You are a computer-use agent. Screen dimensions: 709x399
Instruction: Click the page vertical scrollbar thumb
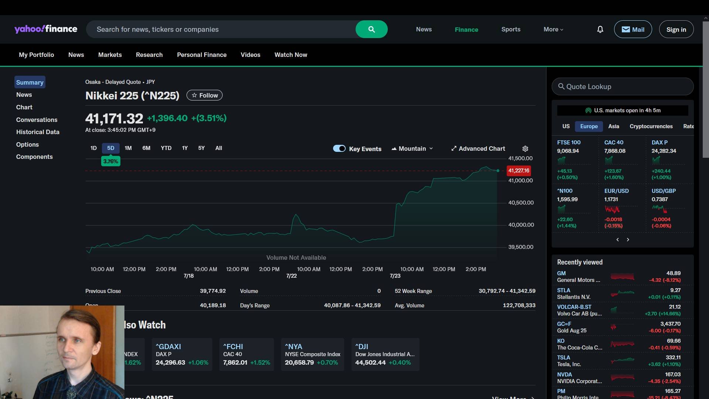pyautogui.click(x=706, y=89)
